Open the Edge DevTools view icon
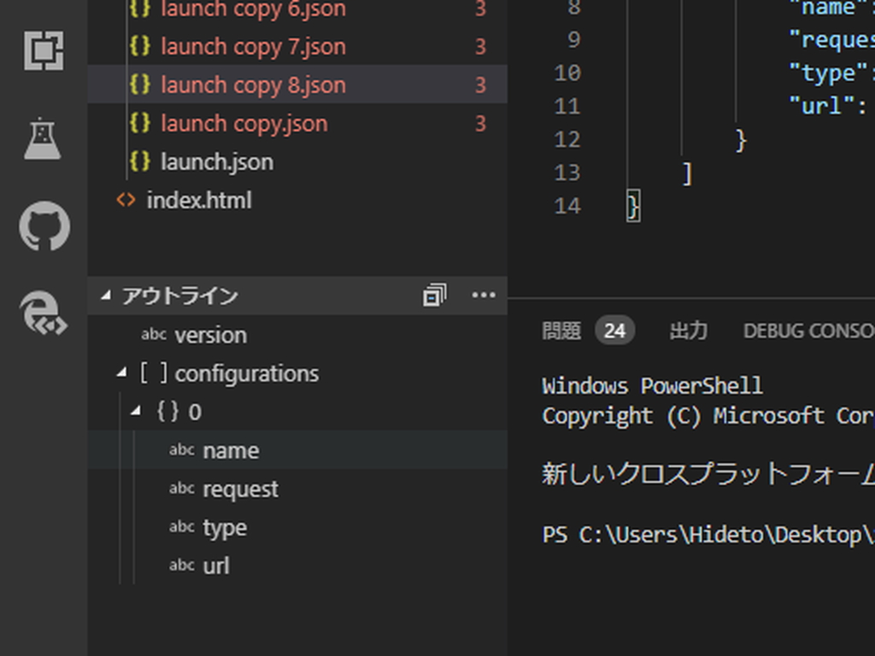 [x=44, y=311]
